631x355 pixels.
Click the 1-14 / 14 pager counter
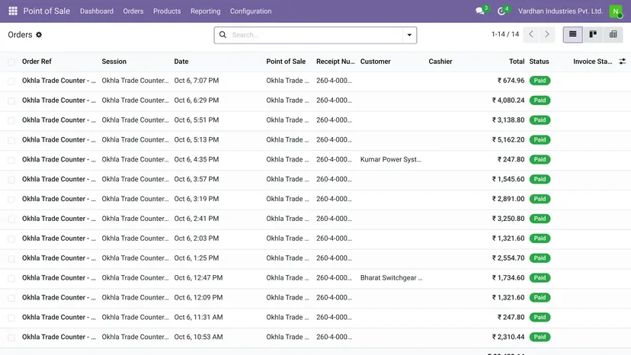pos(505,34)
